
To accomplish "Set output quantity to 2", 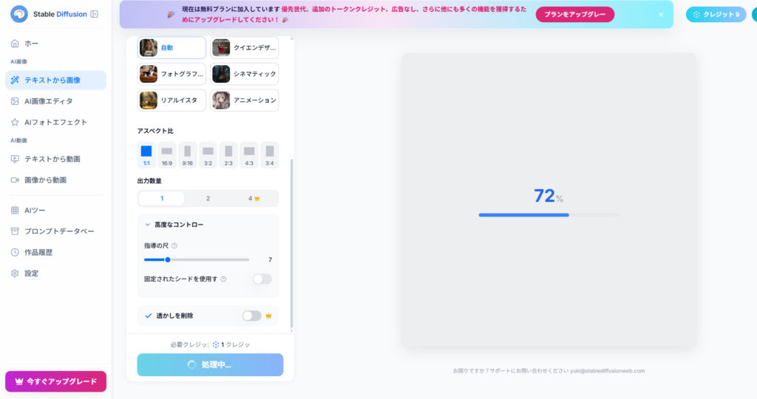I will pos(208,198).
